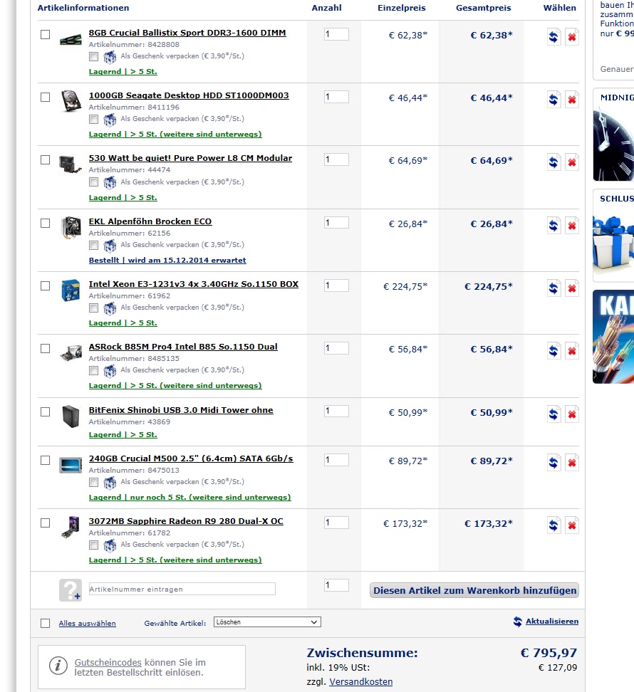This screenshot has width=634, height=692.
Task: Click the info icon beside Gutscheincodes
Action: (x=58, y=666)
